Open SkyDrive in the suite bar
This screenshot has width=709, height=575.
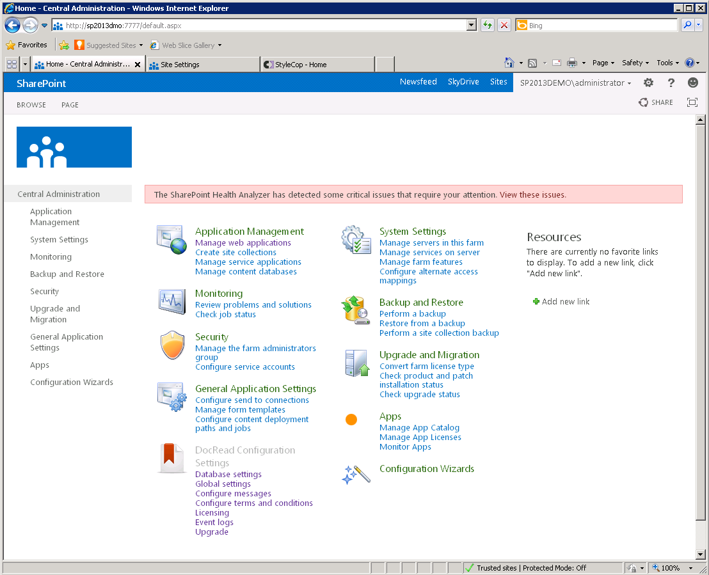click(463, 82)
